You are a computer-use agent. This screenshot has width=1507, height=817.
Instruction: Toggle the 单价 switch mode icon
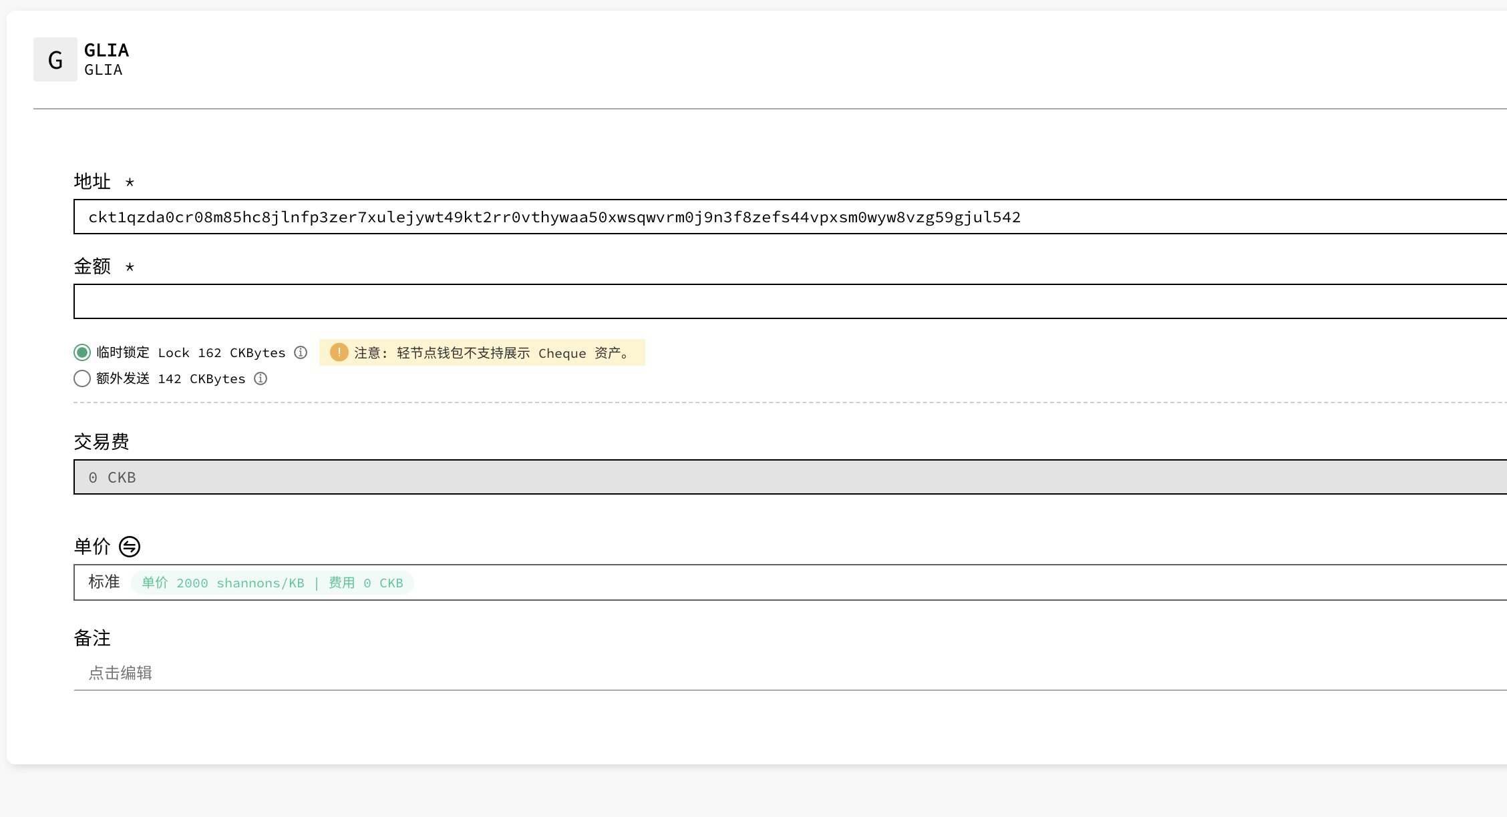[130, 547]
